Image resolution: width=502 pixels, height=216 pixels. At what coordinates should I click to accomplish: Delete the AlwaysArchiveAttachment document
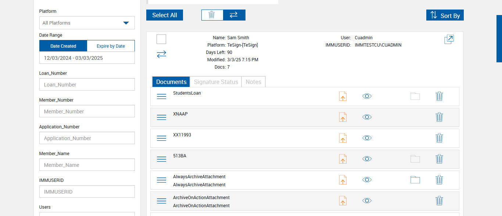click(x=439, y=180)
